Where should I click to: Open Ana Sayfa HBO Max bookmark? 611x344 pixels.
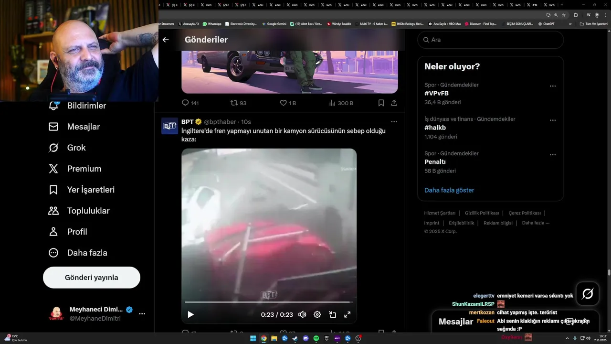(444, 23)
